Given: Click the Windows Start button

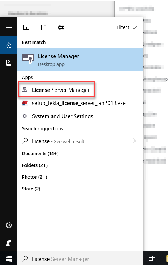Looking at the screenshot, I should (9, 258).
